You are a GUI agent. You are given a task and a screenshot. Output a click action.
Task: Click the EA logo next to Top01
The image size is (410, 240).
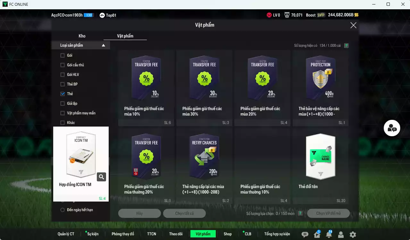coord(102,15)
